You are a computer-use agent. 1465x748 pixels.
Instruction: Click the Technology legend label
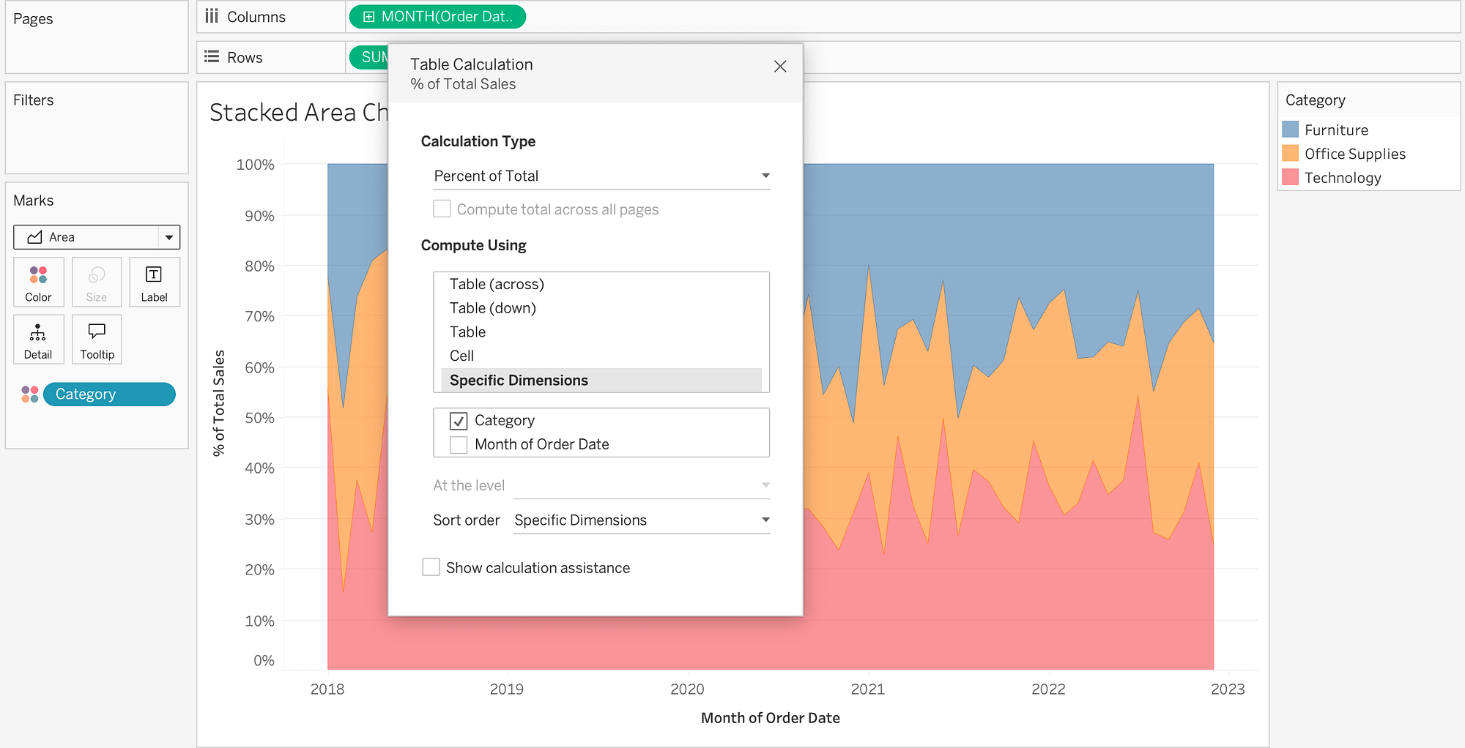1343,178
